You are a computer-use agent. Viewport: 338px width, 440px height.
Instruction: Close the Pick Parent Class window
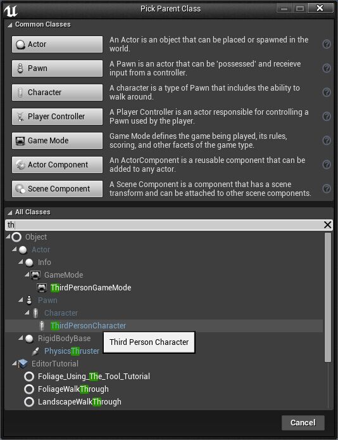tap(320, 8)
